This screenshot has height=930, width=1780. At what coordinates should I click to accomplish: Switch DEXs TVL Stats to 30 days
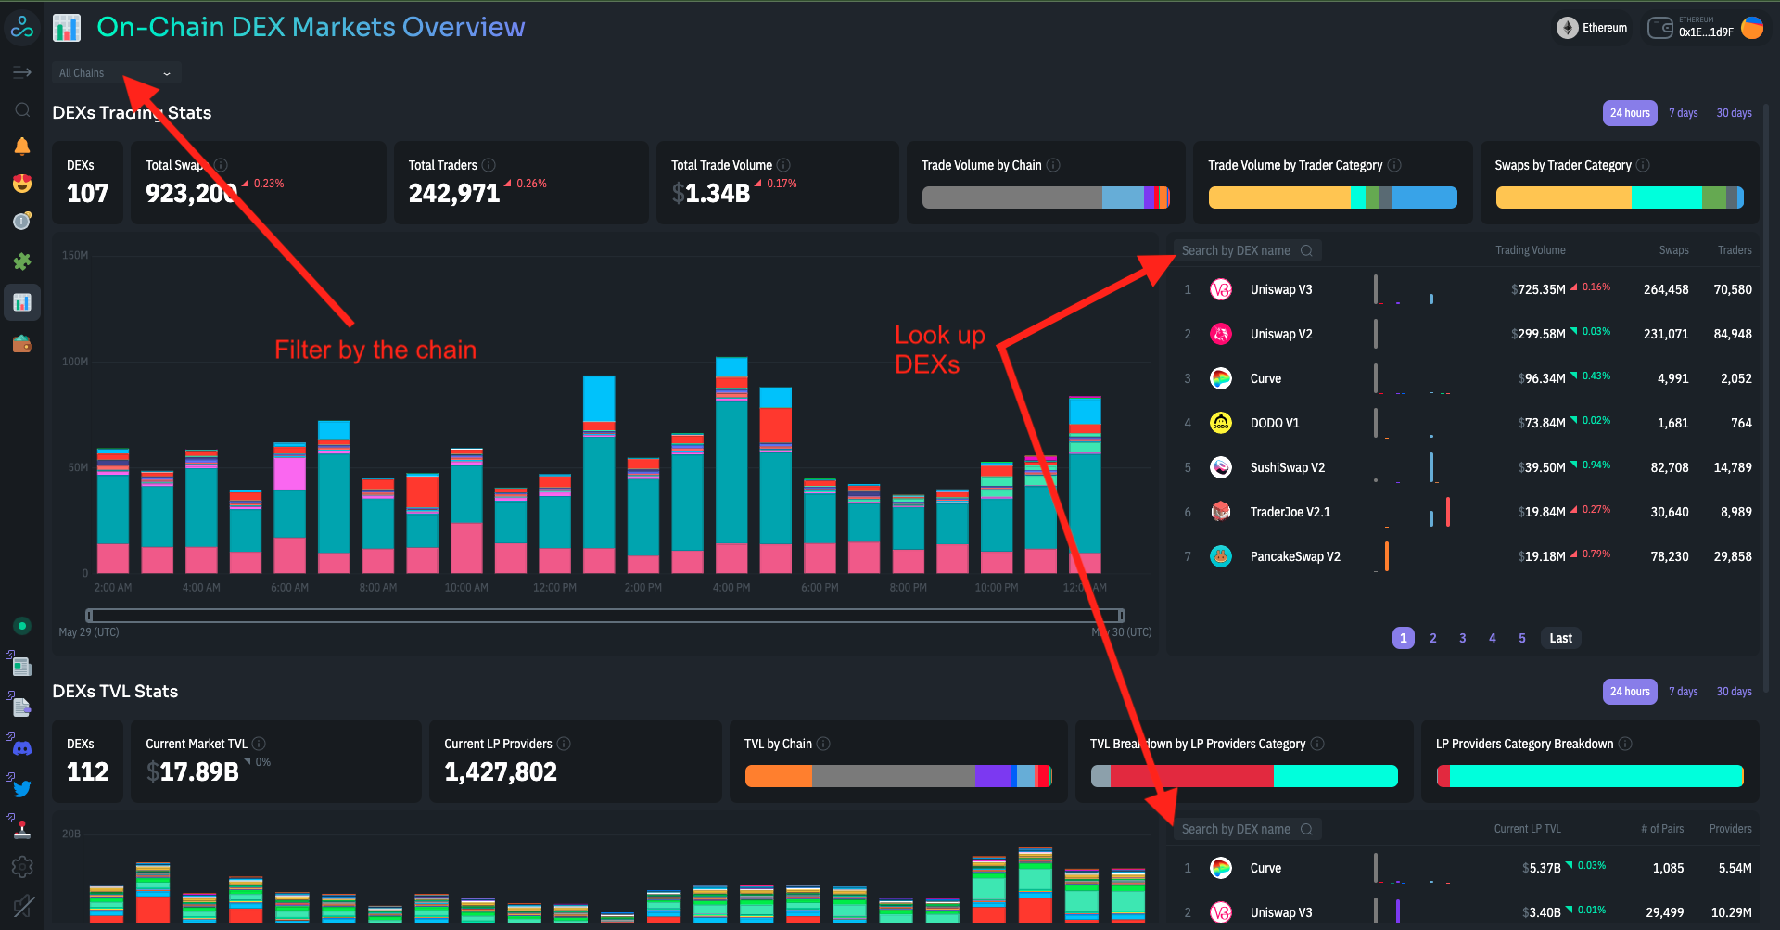(1733, 692)
